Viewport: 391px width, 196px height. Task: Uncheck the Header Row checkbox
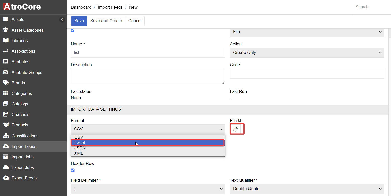(73, 170)
